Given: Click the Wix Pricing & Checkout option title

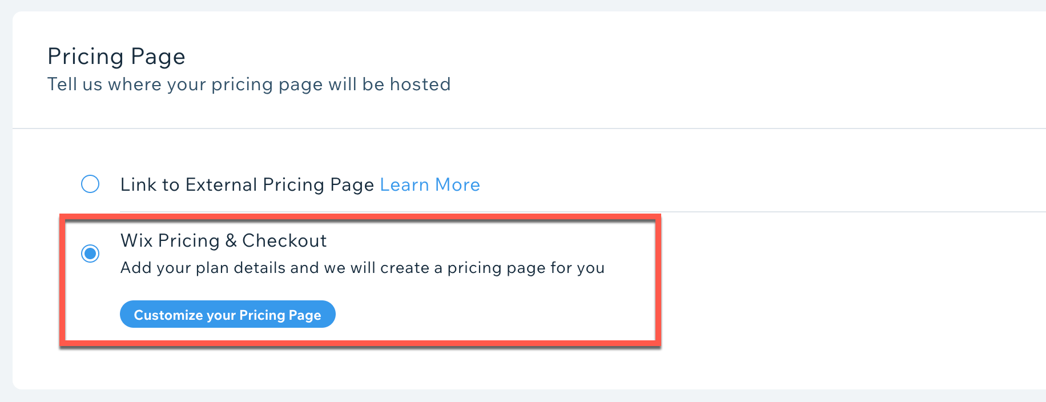Looking at the screenshot, I should (224, 240).
